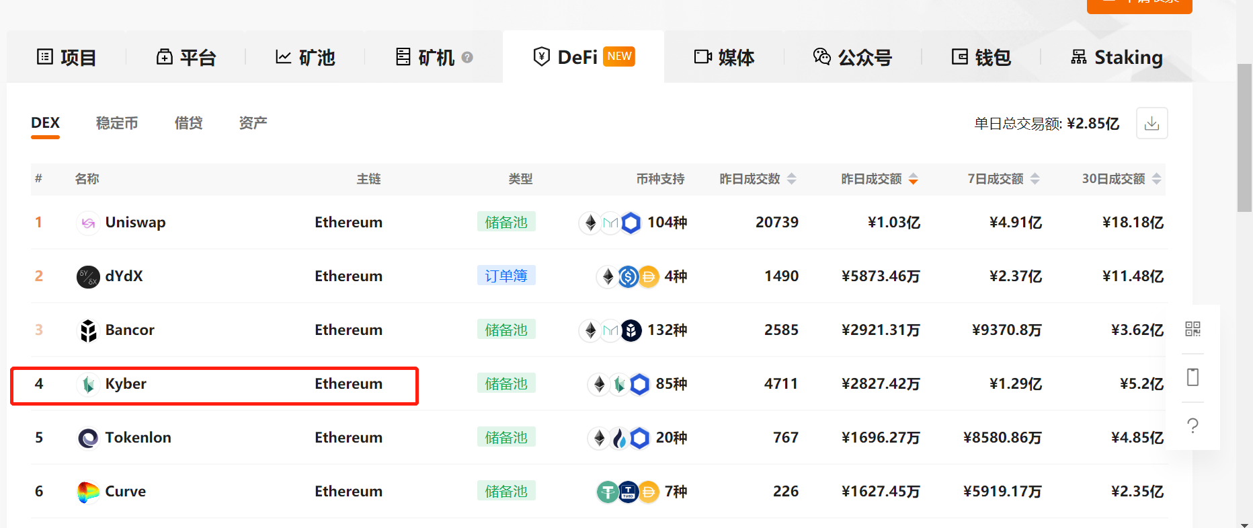Open the Kyber project link
Screen dimensions: 1253x528
coord(126,383)
